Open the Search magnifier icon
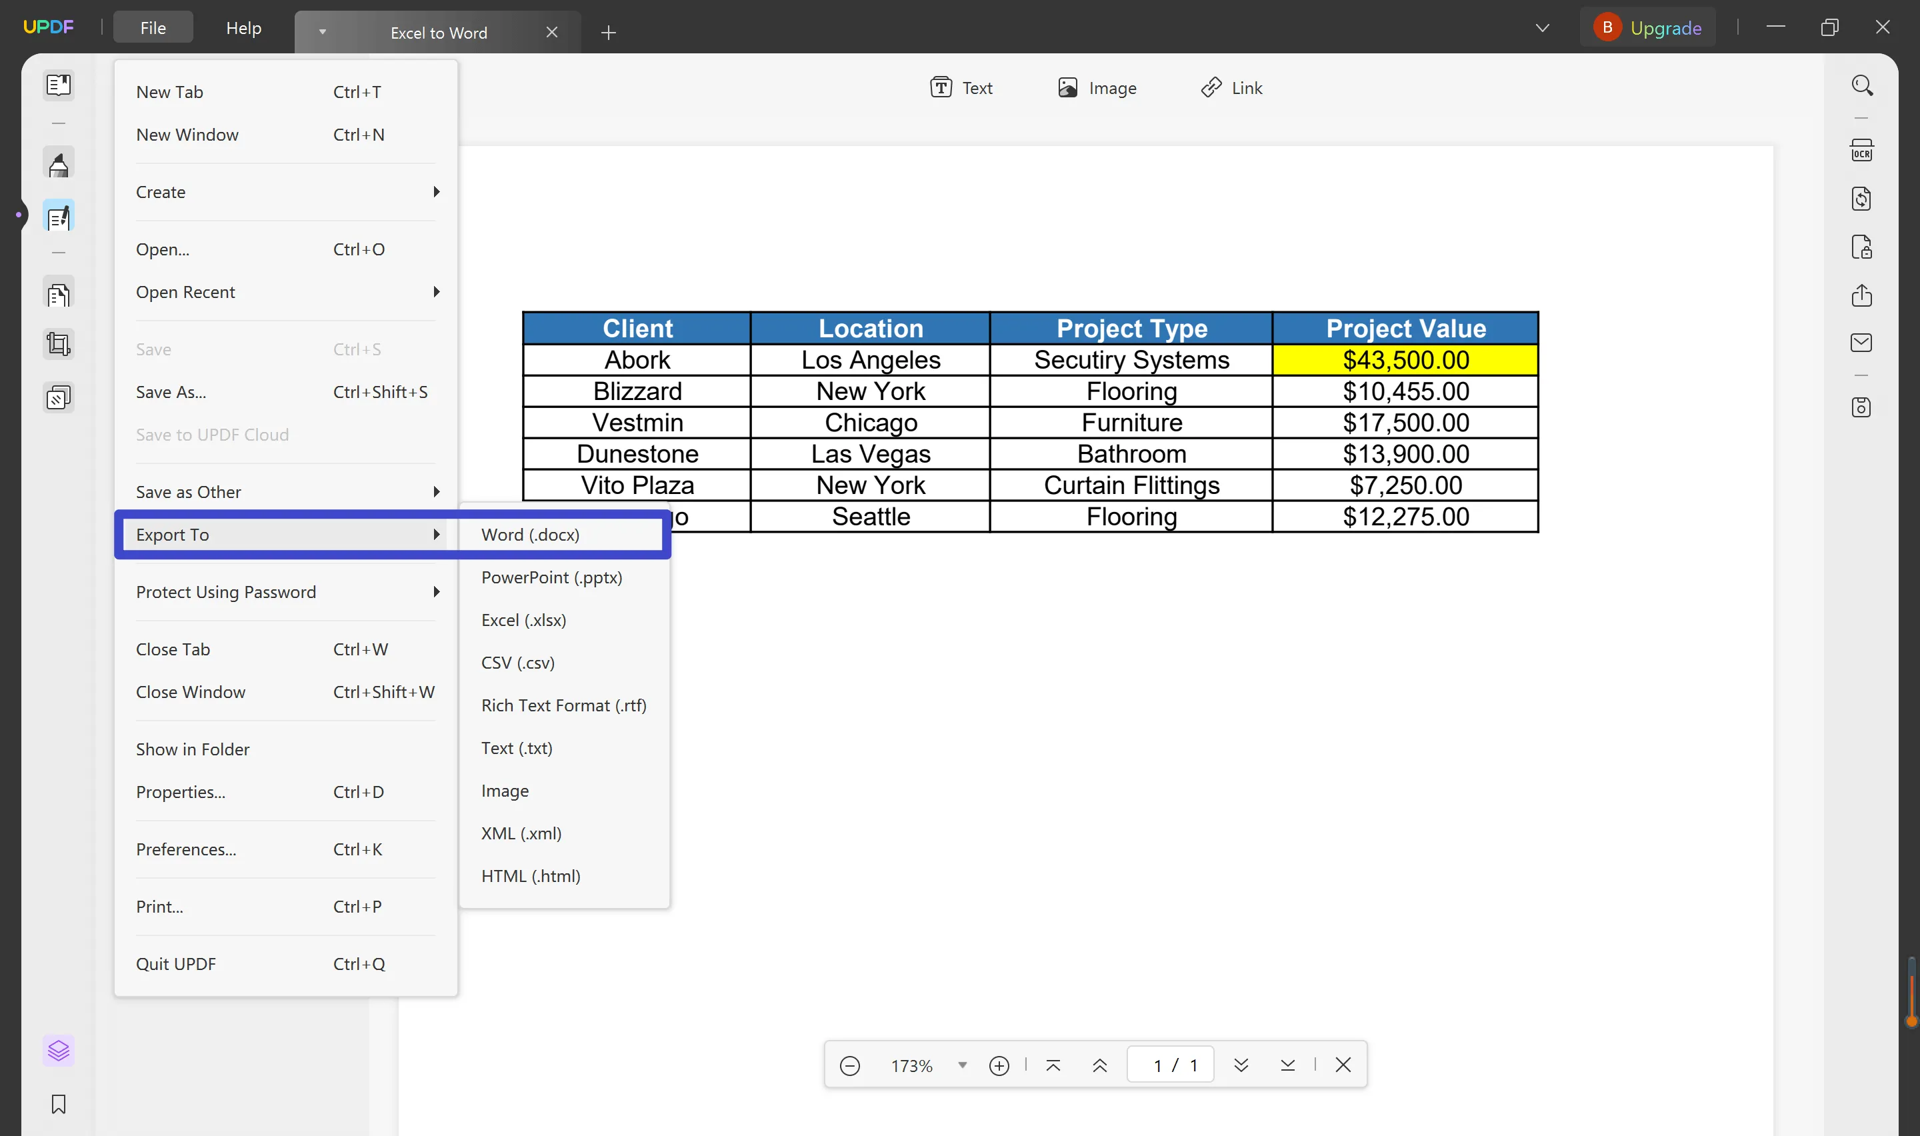 click(1861, 85)
